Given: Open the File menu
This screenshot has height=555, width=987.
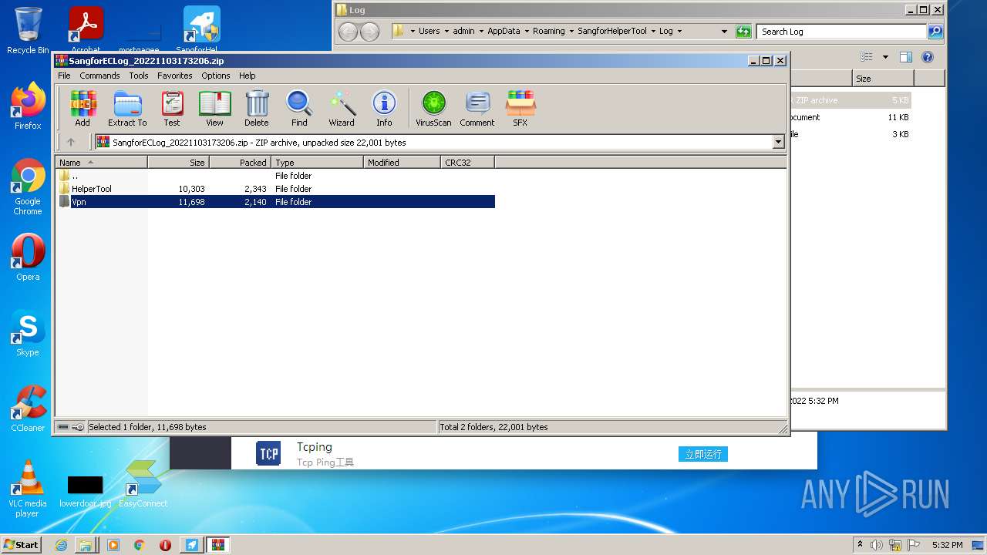Looking at the screenshot, I should point(64,76).
